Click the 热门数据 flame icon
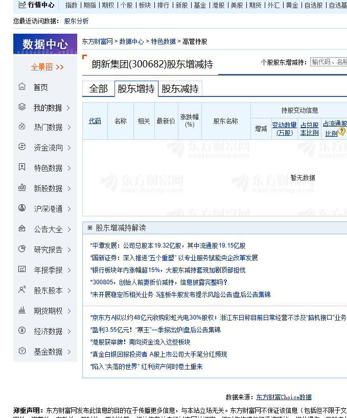Image resolution: width=347 pixels, height=418 pixels. 22,127
